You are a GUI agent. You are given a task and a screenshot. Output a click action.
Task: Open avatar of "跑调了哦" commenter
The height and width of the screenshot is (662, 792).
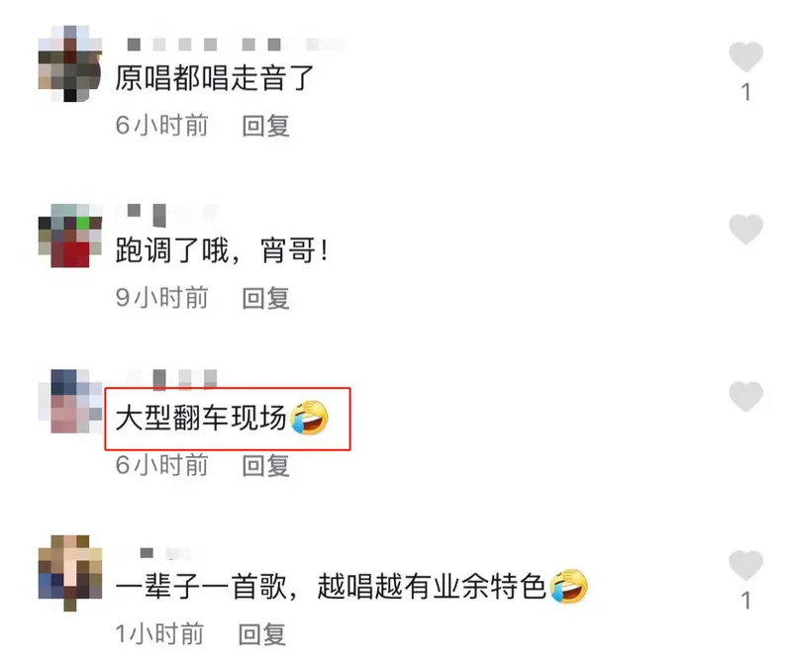point(70,236)
